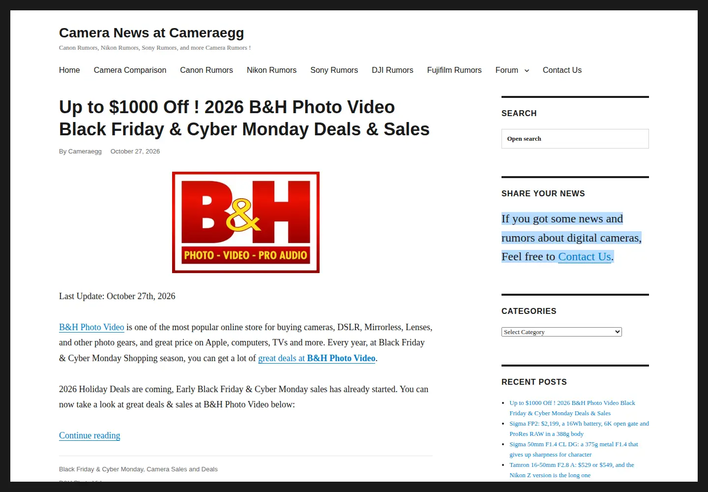Open the Camera Comparison menu item
The image size is (708, 492).
coord(130,70)
